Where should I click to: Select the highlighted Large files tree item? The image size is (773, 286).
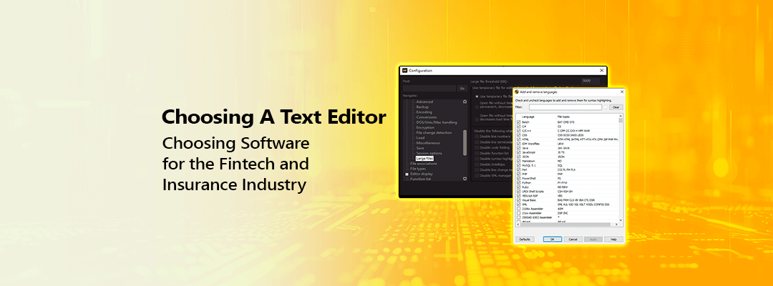(424, 159)
